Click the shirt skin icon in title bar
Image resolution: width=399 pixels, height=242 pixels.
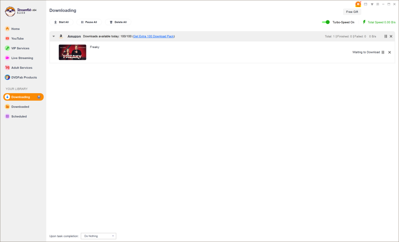(x=372, y=4)
